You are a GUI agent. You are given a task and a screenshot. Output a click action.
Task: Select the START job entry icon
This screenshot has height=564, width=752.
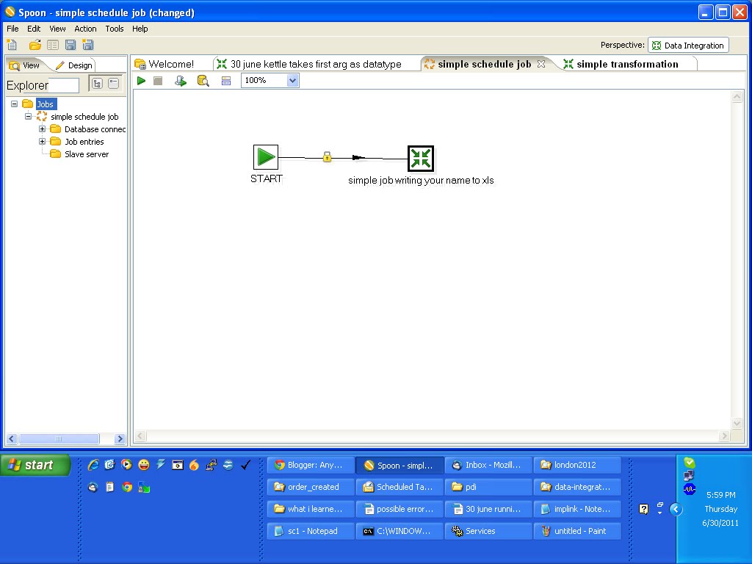coord(265,156)
